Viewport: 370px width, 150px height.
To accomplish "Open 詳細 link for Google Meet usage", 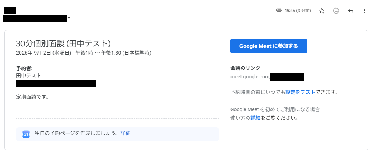I will (x=255, y=118).
